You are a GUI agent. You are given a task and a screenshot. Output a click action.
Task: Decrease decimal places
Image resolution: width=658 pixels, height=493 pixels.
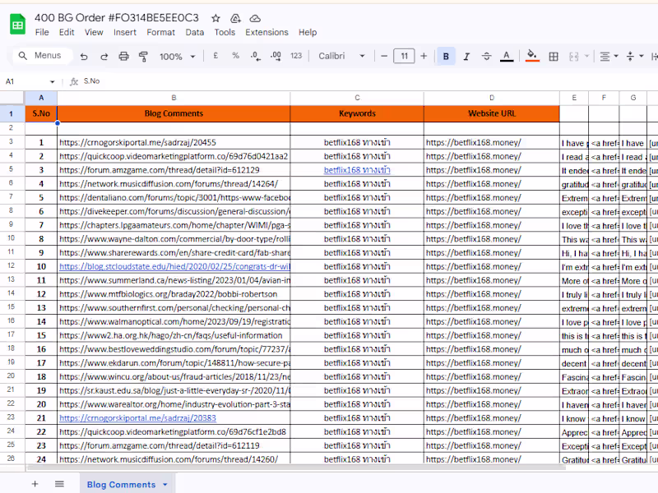(x=256, y=56)
